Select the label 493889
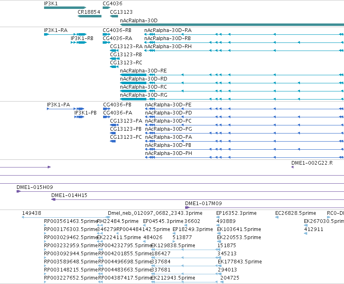 (x=226, y=221)
